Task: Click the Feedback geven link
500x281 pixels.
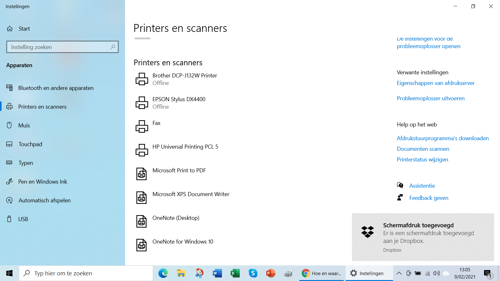Action: 429,198
